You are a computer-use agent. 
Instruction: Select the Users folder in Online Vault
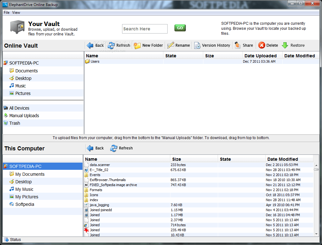pyautogui.click(x=95, y=61)
